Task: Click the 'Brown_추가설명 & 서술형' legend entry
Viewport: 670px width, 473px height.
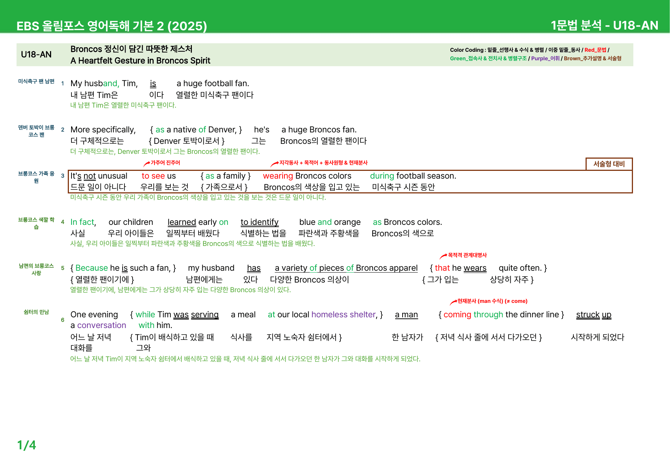Action: coord(593,58)
